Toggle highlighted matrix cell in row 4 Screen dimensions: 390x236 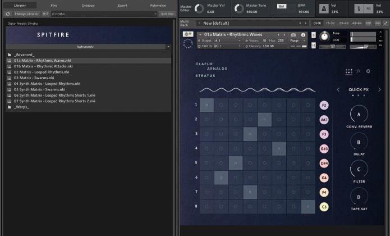click(279, 148)
